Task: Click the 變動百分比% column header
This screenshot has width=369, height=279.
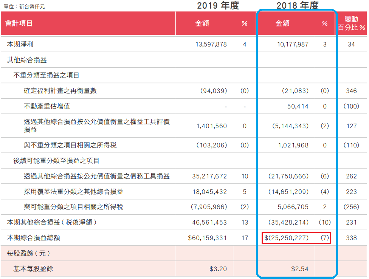Action: pyautogui.click(x=351, y=23)
